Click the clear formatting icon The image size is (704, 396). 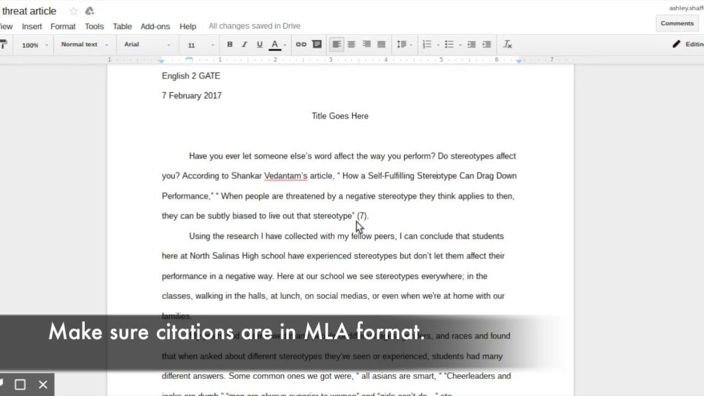tap(508, 45)
